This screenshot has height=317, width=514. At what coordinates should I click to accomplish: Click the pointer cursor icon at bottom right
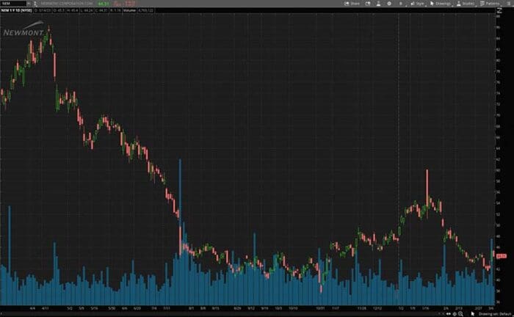[473, 314]
